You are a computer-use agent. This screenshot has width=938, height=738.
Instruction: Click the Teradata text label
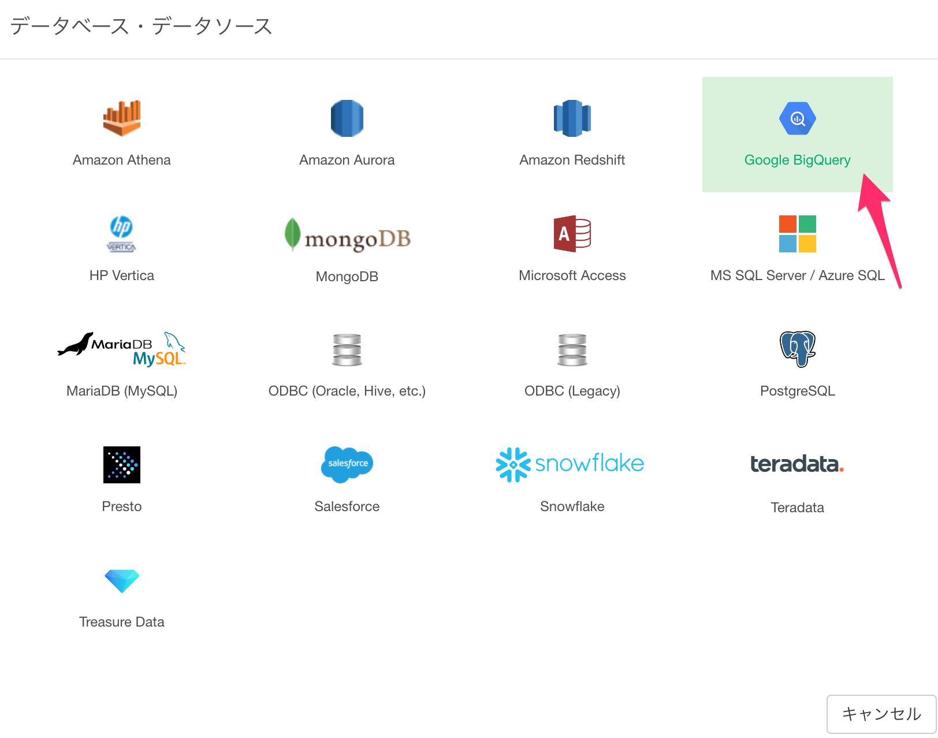798,508
